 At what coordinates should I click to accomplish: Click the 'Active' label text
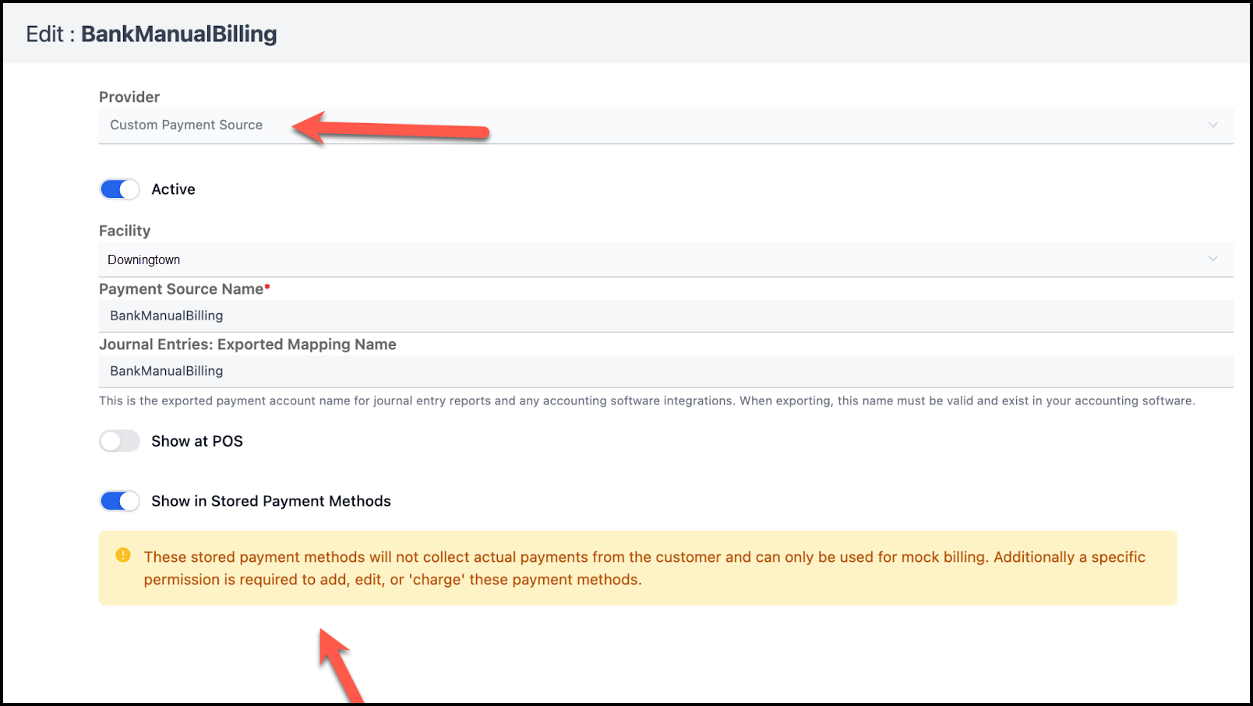(173, 189)
